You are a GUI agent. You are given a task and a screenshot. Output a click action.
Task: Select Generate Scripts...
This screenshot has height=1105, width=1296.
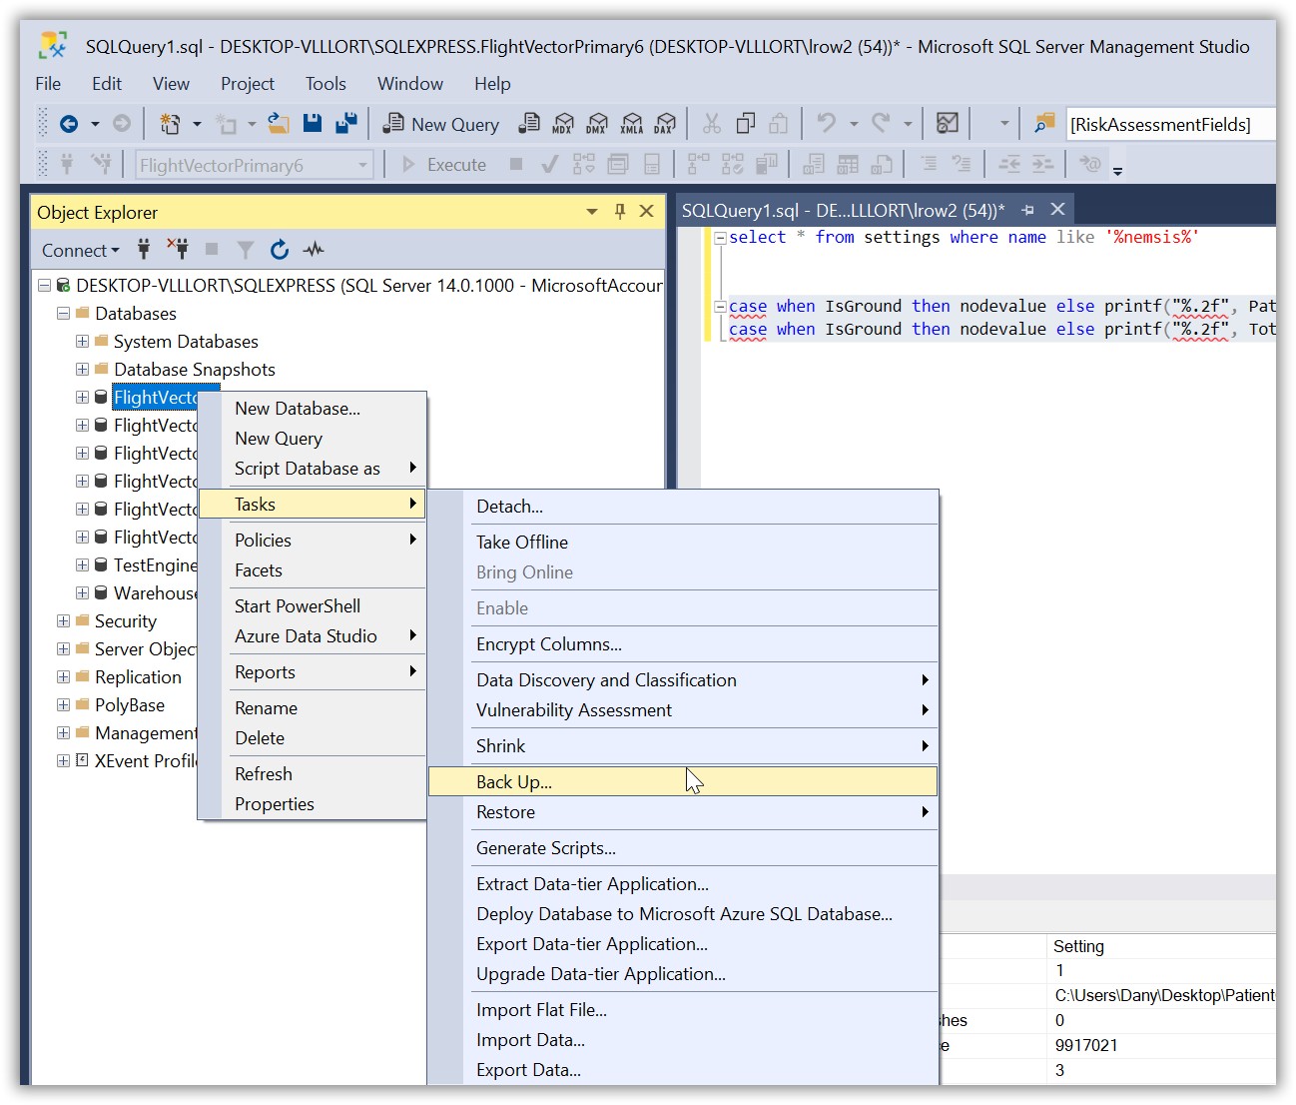pyautogui.click(x=683, y=847)
